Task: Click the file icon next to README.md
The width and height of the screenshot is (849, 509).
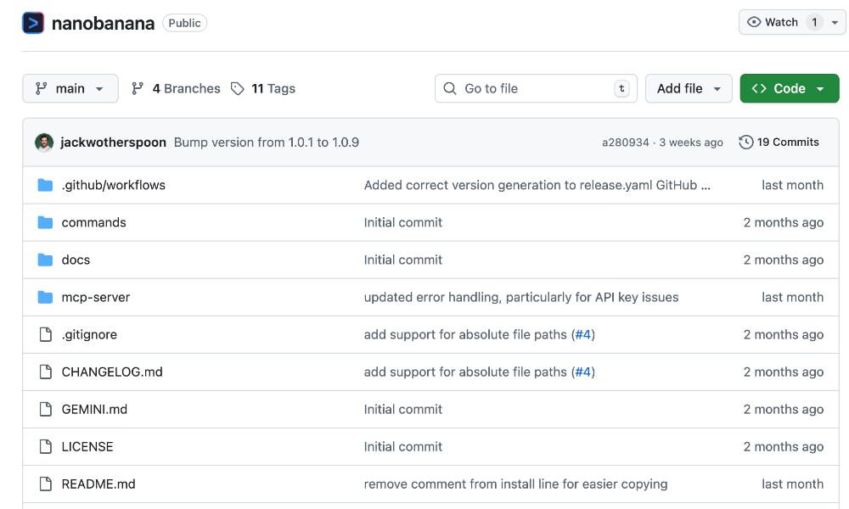Action: 45,484
